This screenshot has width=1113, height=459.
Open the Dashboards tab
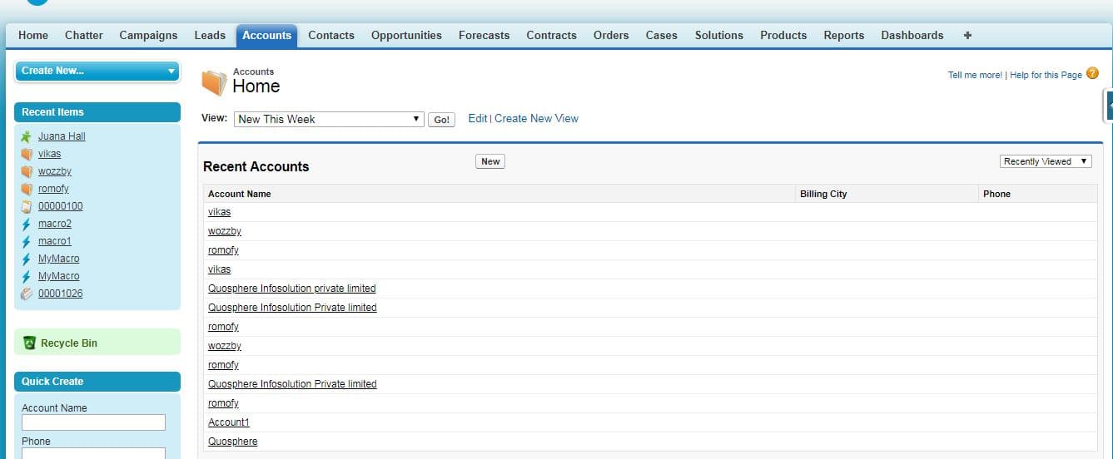click(x=912, y=35)
